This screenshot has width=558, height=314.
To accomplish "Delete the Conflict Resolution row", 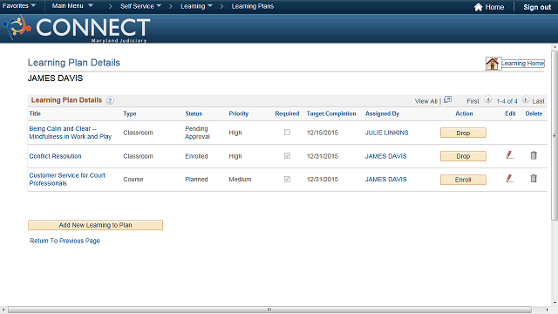I will pyautogui.click(x=534, y=155).
